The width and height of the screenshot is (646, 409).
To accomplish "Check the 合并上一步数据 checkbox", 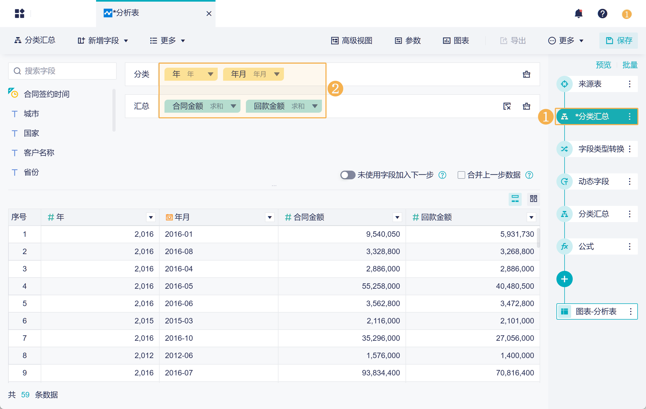I will [461, 175].
